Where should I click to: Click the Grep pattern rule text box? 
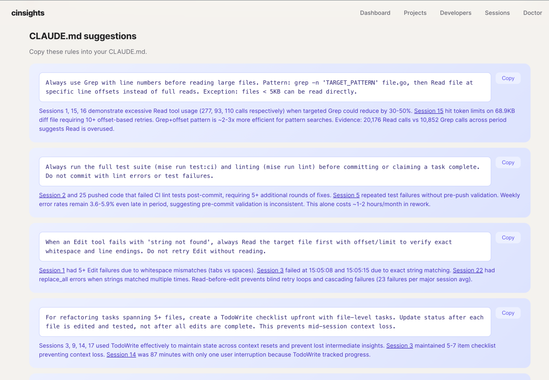coord(264,87)
